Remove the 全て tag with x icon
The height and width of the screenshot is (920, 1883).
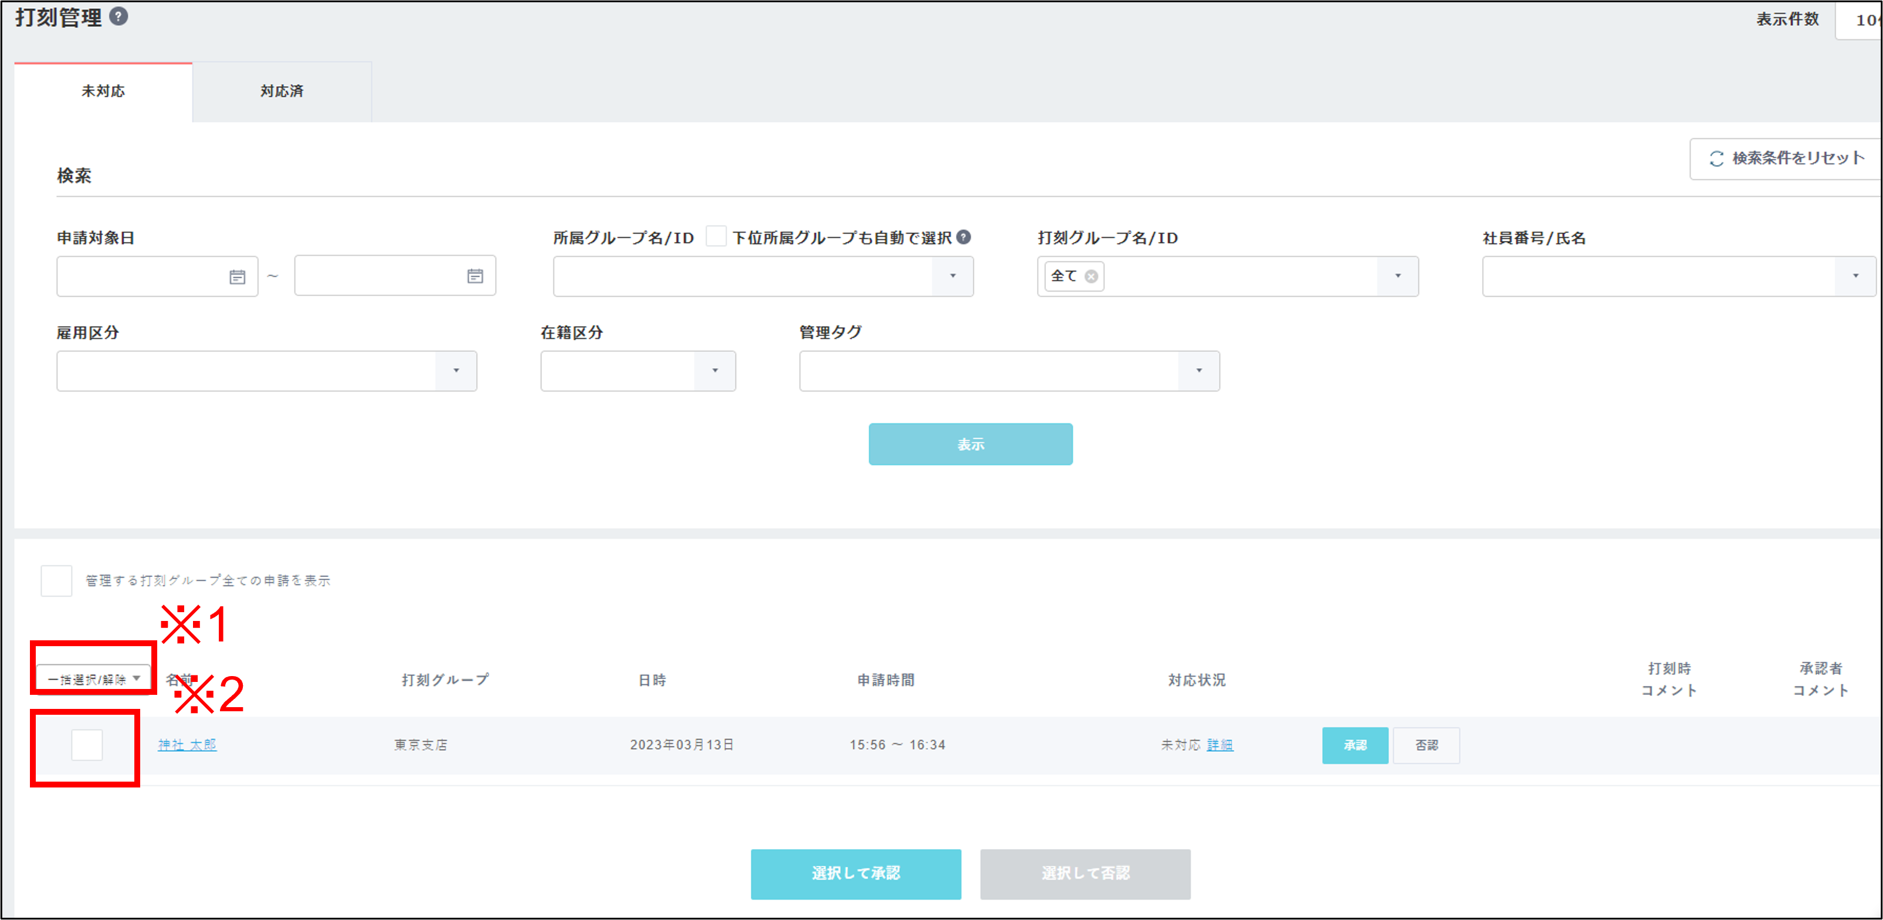pos(1091,276)
